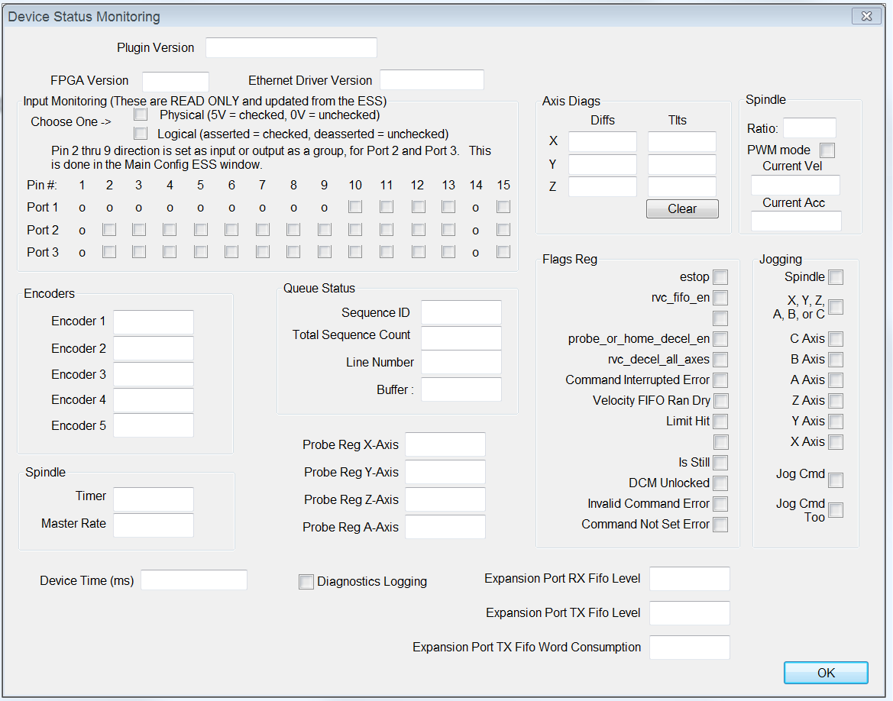This screenshot has width=893, height=701.
Task: Click the Plugin Version field
Action: pos(291,47)
